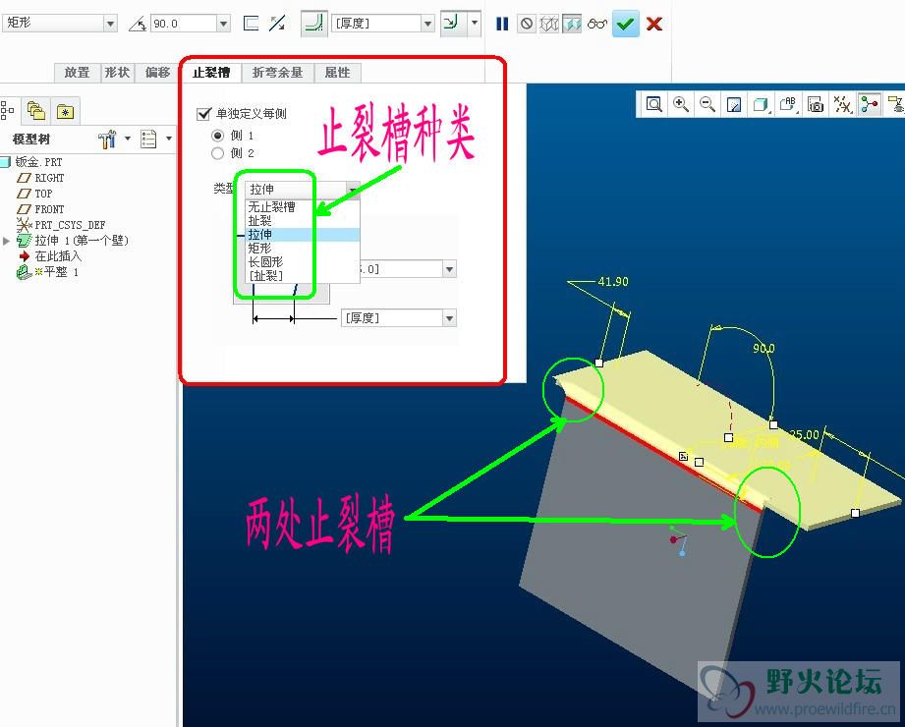Open the [厚度] radius dropdown in the toolbar
This screenshot has height=727, width=905.
click(x=427, y=24)
